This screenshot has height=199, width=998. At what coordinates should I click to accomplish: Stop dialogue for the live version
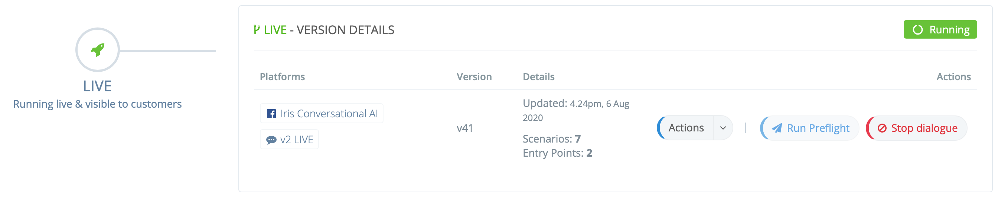coord(917,128)
